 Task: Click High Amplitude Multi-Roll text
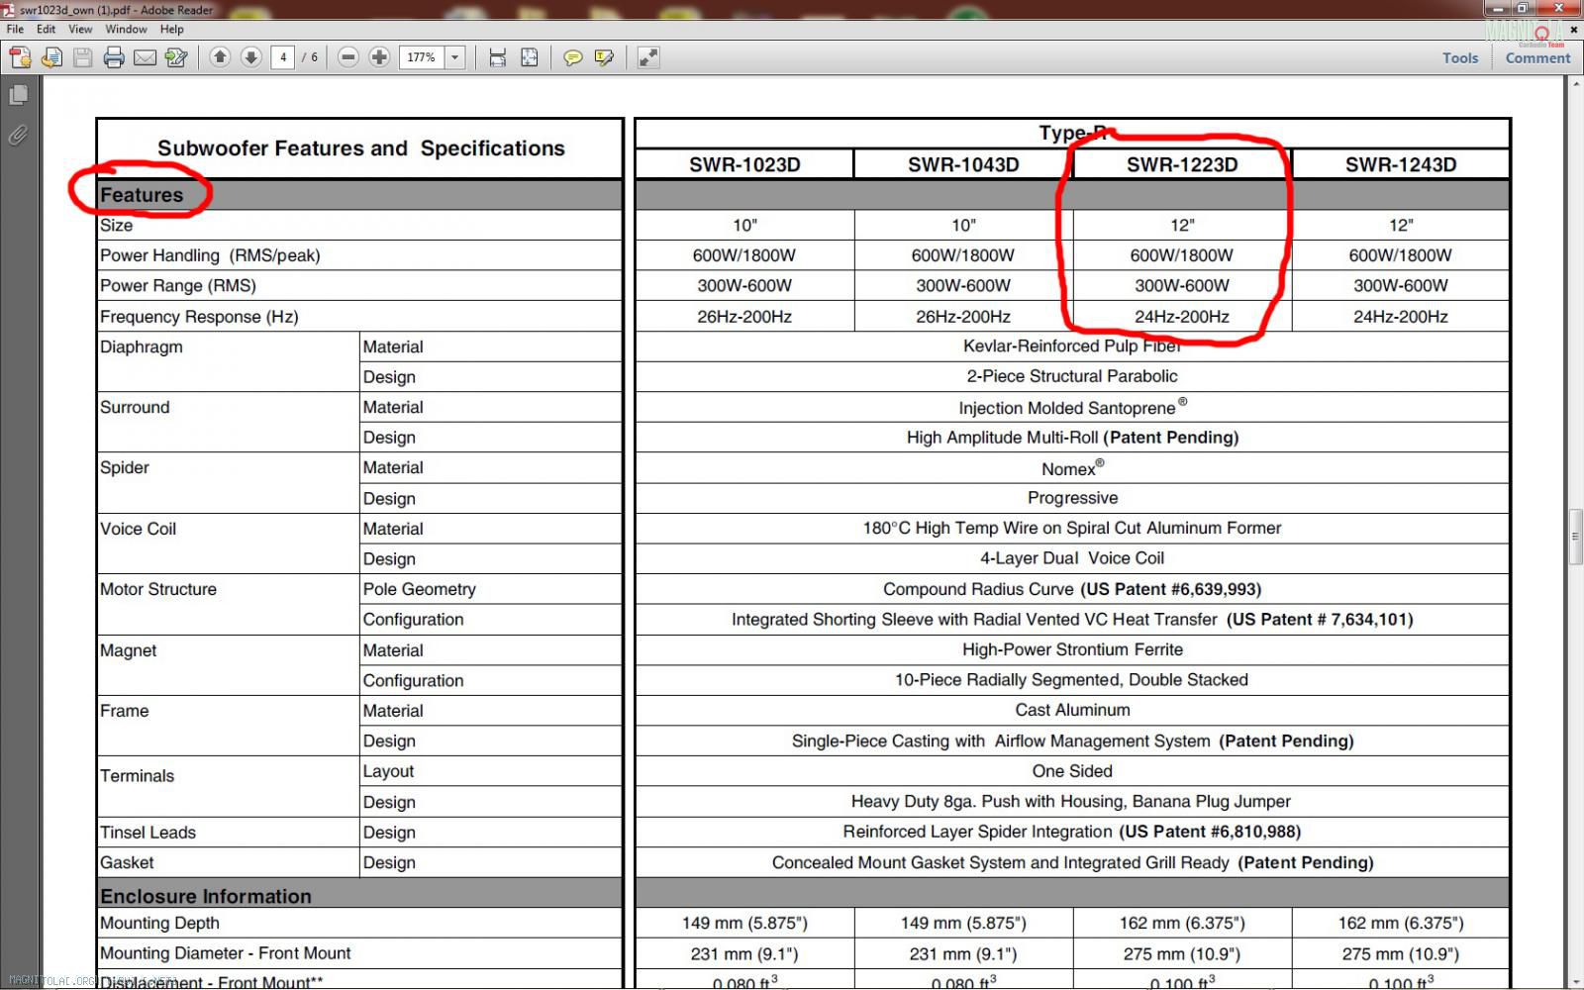click(x=1003, y=438)
